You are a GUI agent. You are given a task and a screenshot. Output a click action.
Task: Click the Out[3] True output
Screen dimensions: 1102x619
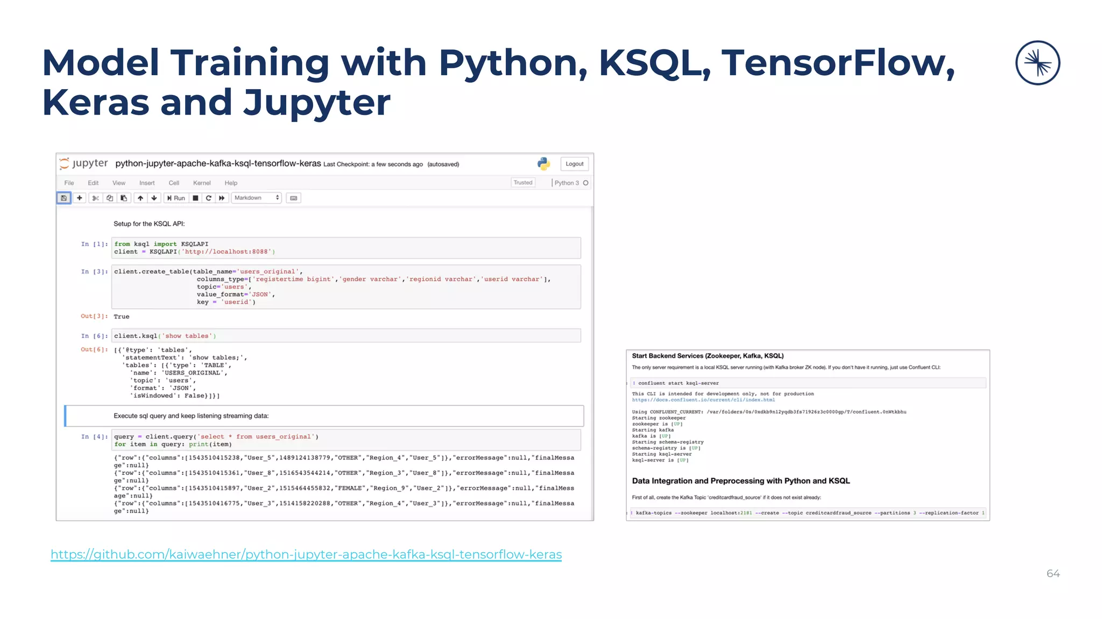coord(122,317)
